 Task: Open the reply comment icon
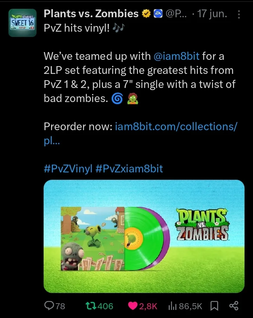[x=49, y=305]
